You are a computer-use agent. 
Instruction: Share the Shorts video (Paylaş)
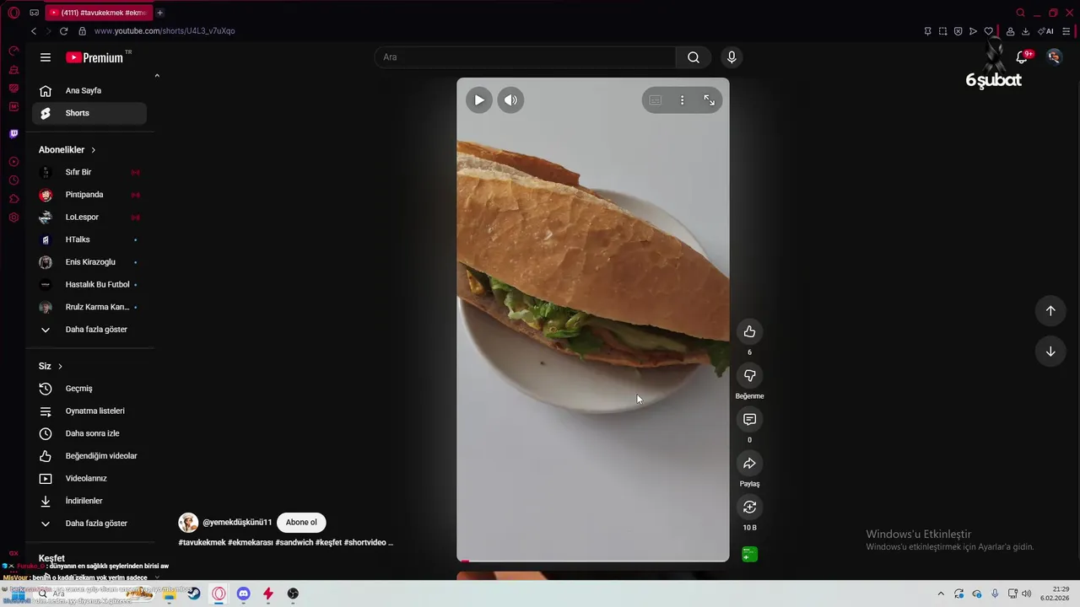tap(749, 463)
